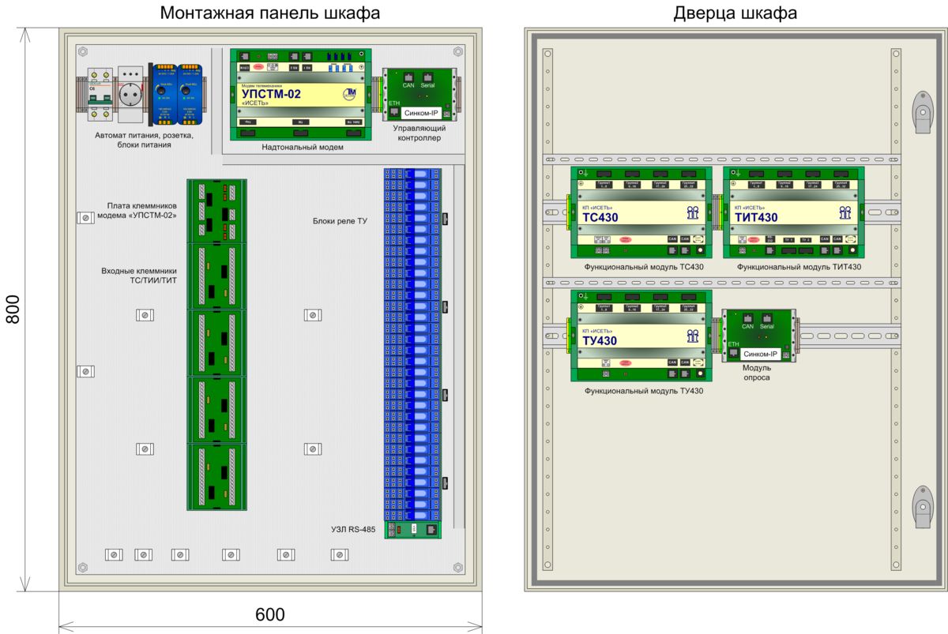Image resolution: width=948 pixels, height=634 pixels.
Task: Click the "Блоки реле ТУ" caption
Action: click(x=339, y=221)
